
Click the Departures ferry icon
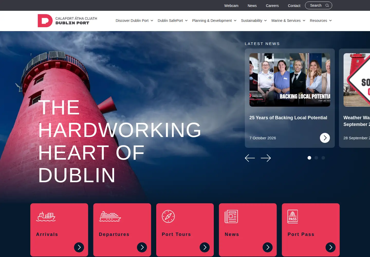110,216
